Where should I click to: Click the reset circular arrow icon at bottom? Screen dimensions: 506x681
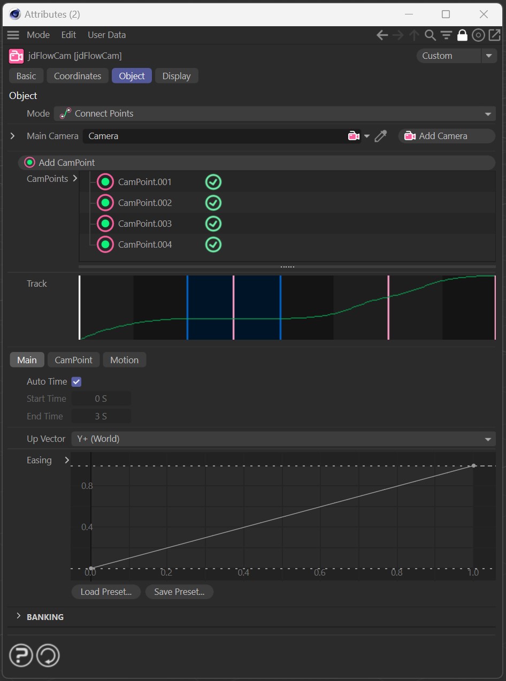(48, 655)
